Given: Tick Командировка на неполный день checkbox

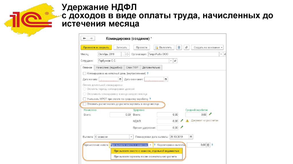Looking at the screenshot, I should (x=84, y=73).
